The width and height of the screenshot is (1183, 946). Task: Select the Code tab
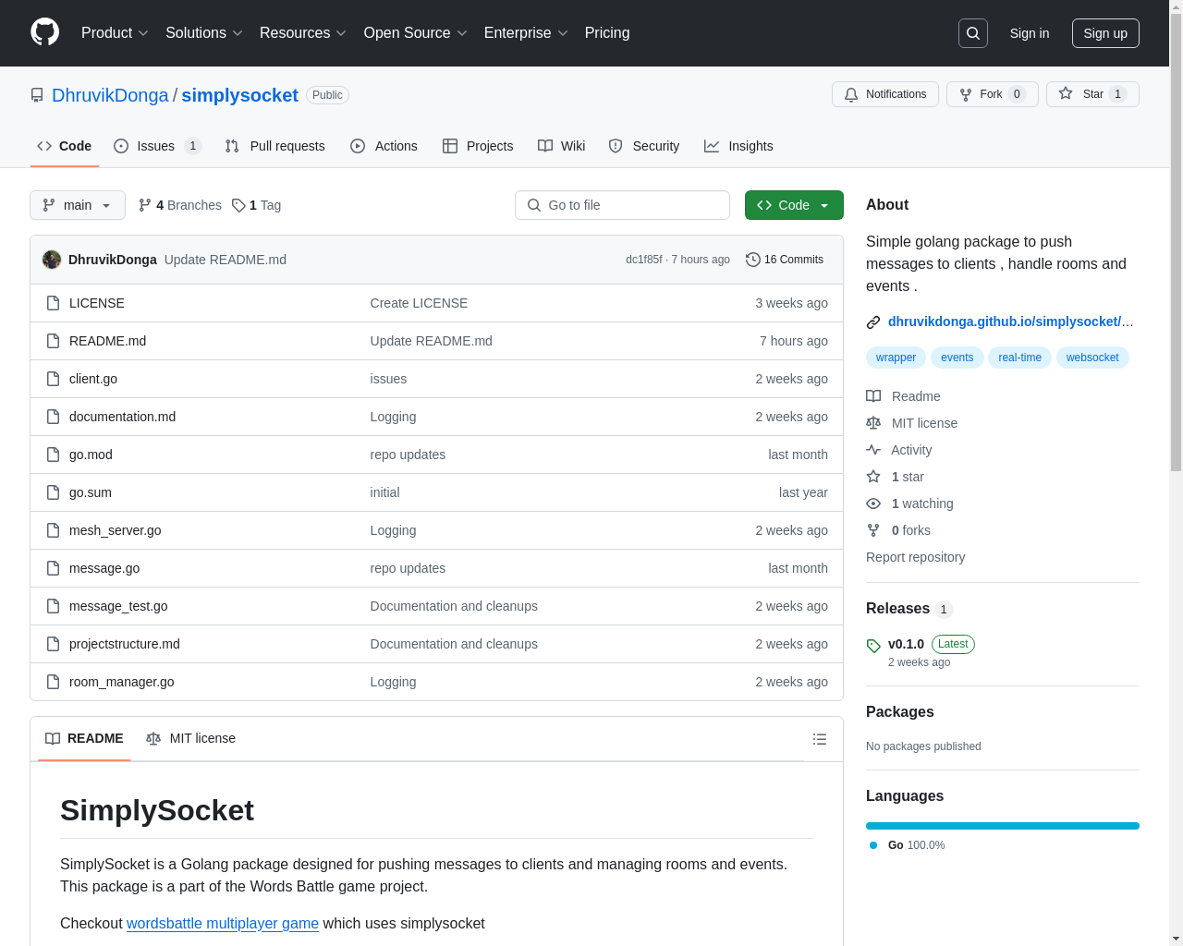[x=65, y=146]
